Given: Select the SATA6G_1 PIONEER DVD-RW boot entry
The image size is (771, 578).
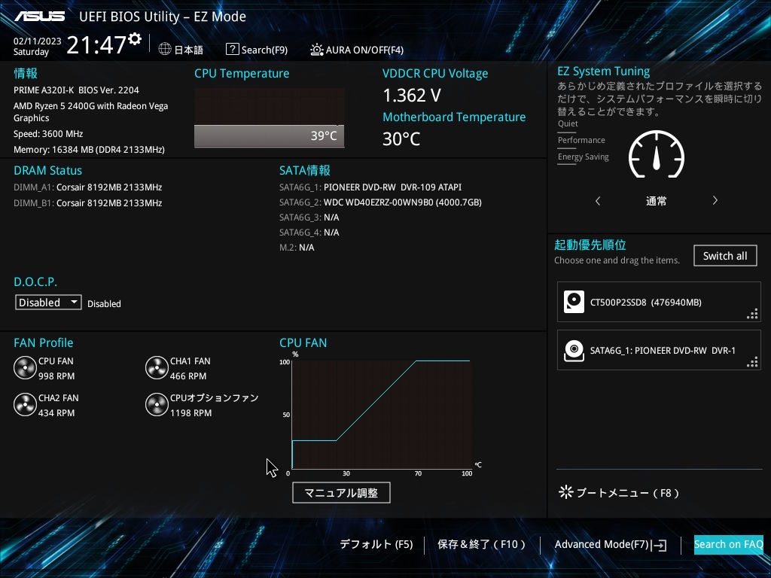Looking at the screenshot, I should tap(659, 350).
